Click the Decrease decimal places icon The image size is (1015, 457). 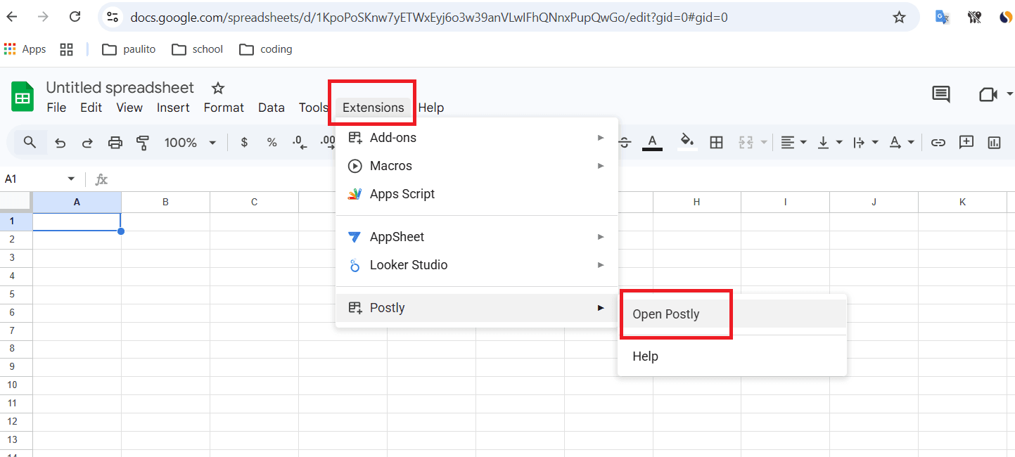pos(299,142)
